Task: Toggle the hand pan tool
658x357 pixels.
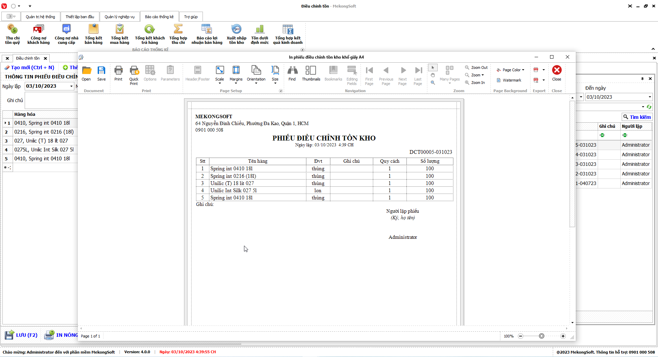Action: click(433, 75)
